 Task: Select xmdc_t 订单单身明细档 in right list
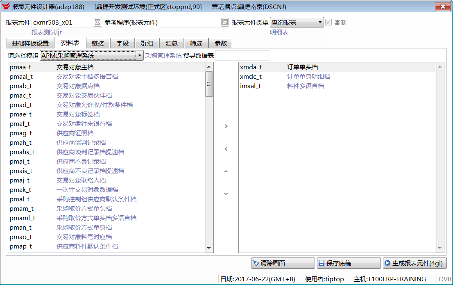coord(337,77)
